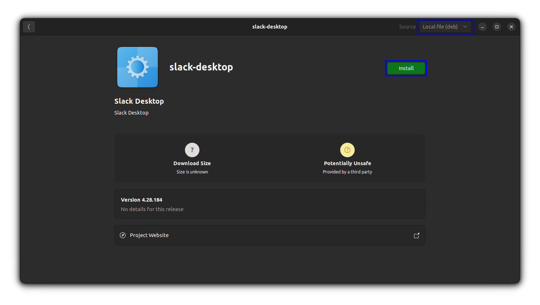This screenshot has width=540, height=305.
Task: Click the yellow circled question mark under Potentially Unsafe
Action: click(347, 150)
